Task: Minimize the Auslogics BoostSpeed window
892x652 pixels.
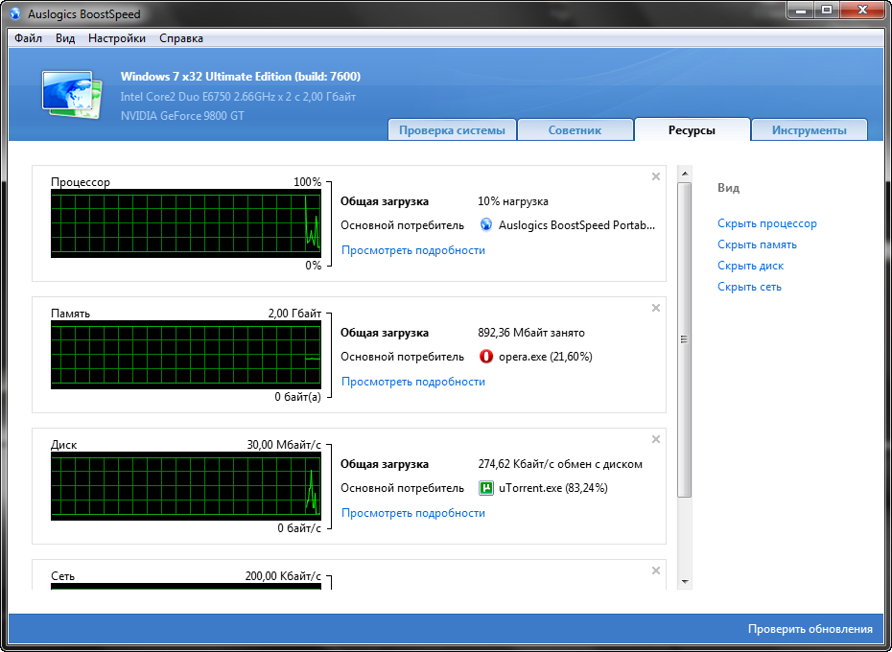Action: point(802,10)
